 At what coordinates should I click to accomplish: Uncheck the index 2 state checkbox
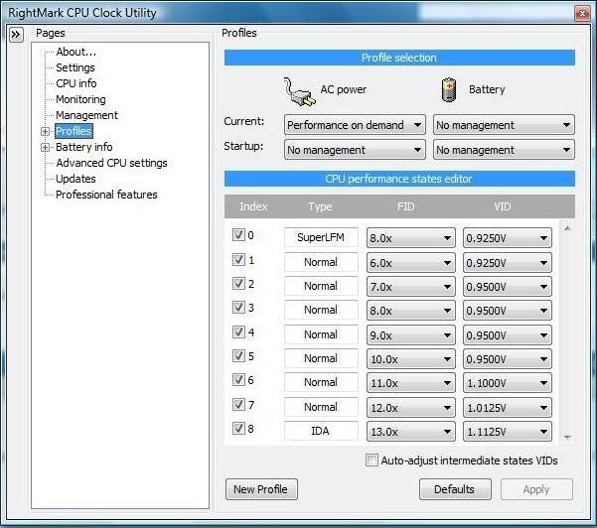pyautogui.click(x=238, y=283)
